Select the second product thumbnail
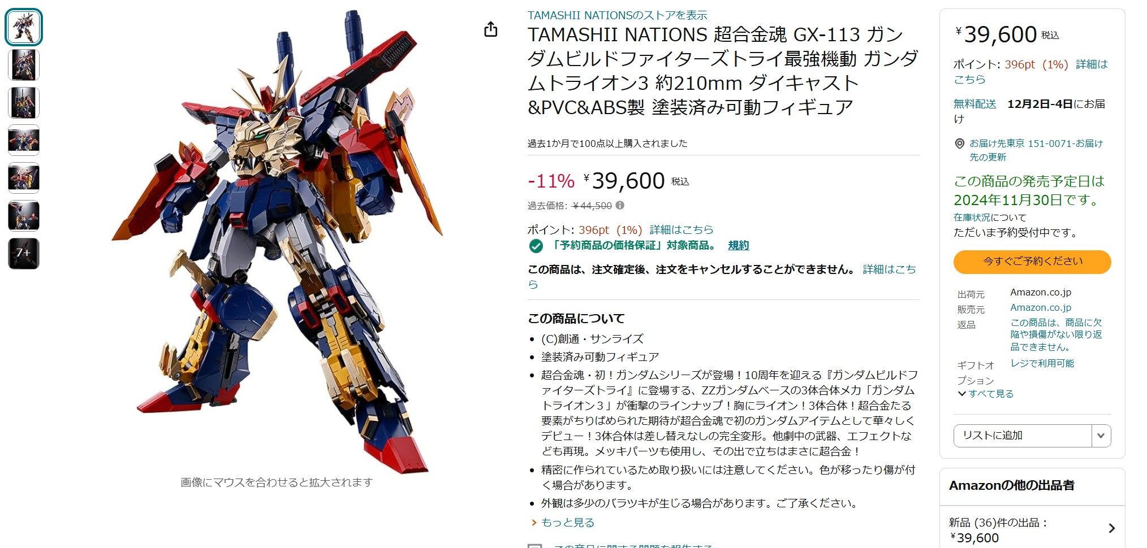Image resolution: width=1147 pixels, height=548 pixels. [24, 65]
